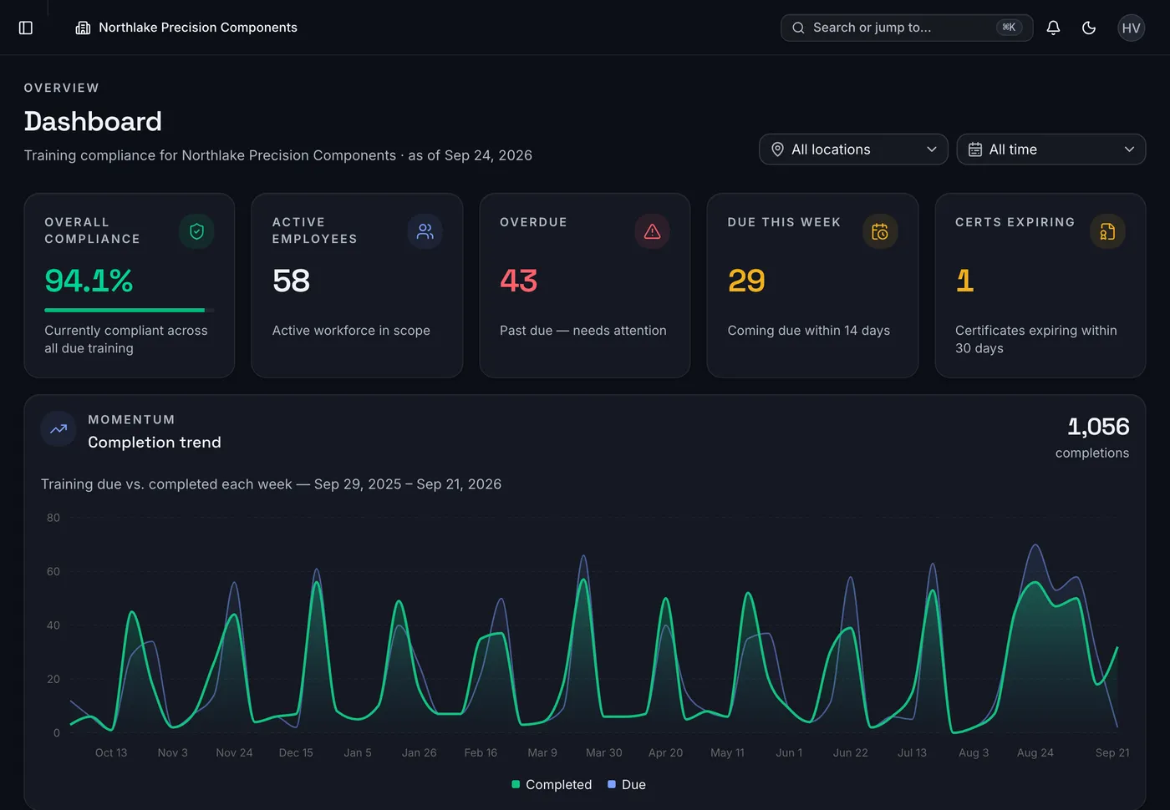Click the Completion trend heading

click(x=155, y=443)
